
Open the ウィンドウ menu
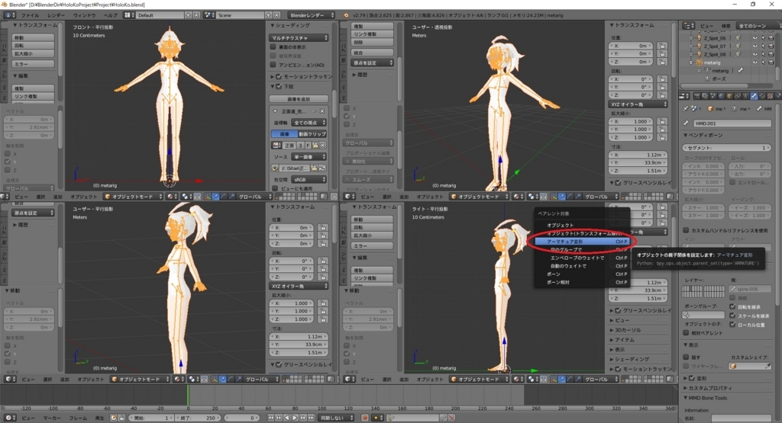tap(84, 15)
